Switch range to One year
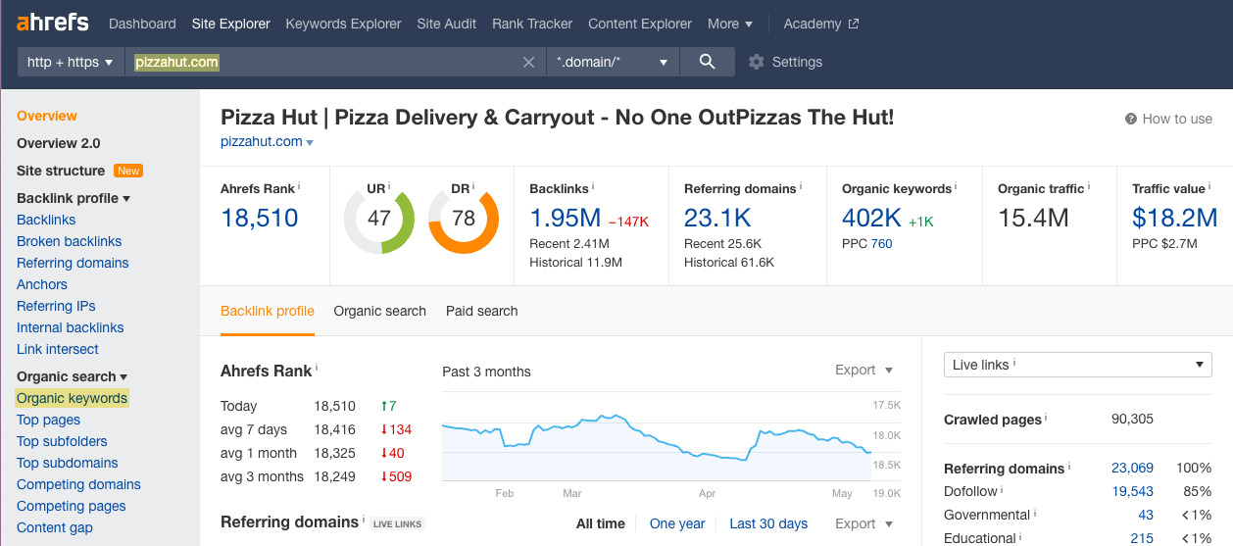 click(x=677, y=523)
